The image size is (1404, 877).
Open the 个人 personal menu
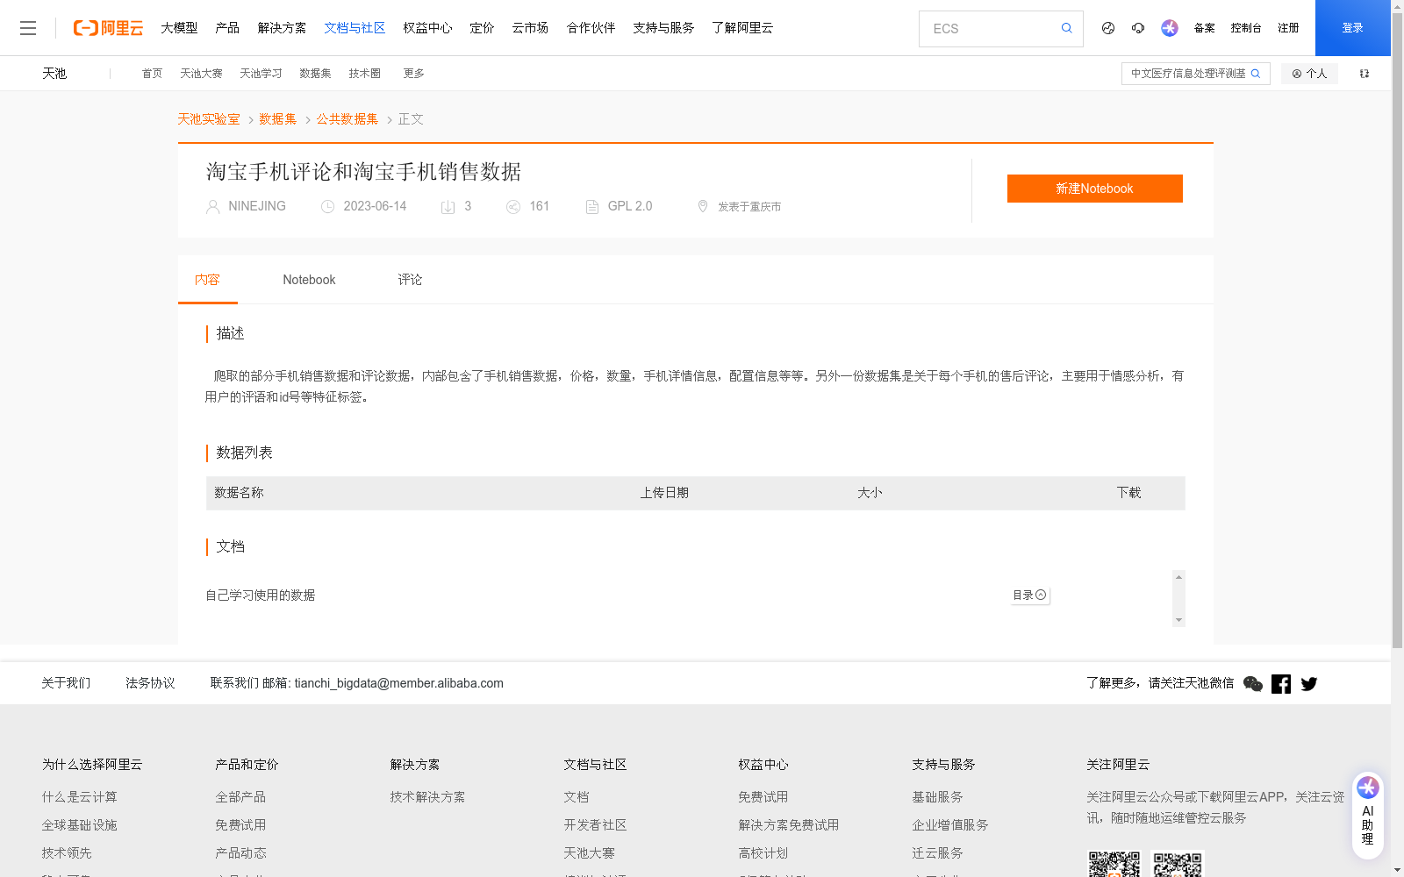coord(1309,74)
